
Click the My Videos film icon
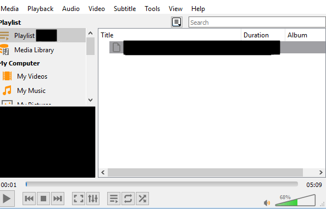(7, 76)
